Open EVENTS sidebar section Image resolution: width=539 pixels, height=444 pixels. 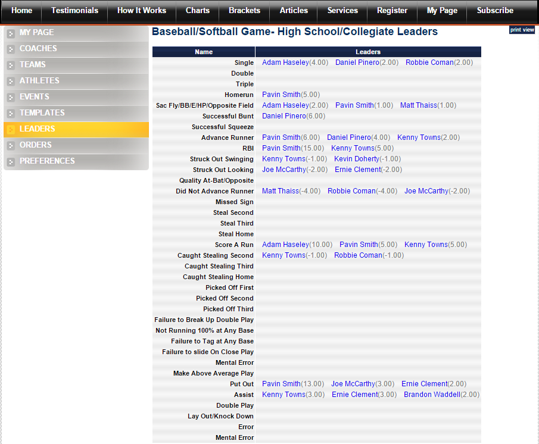76,97
